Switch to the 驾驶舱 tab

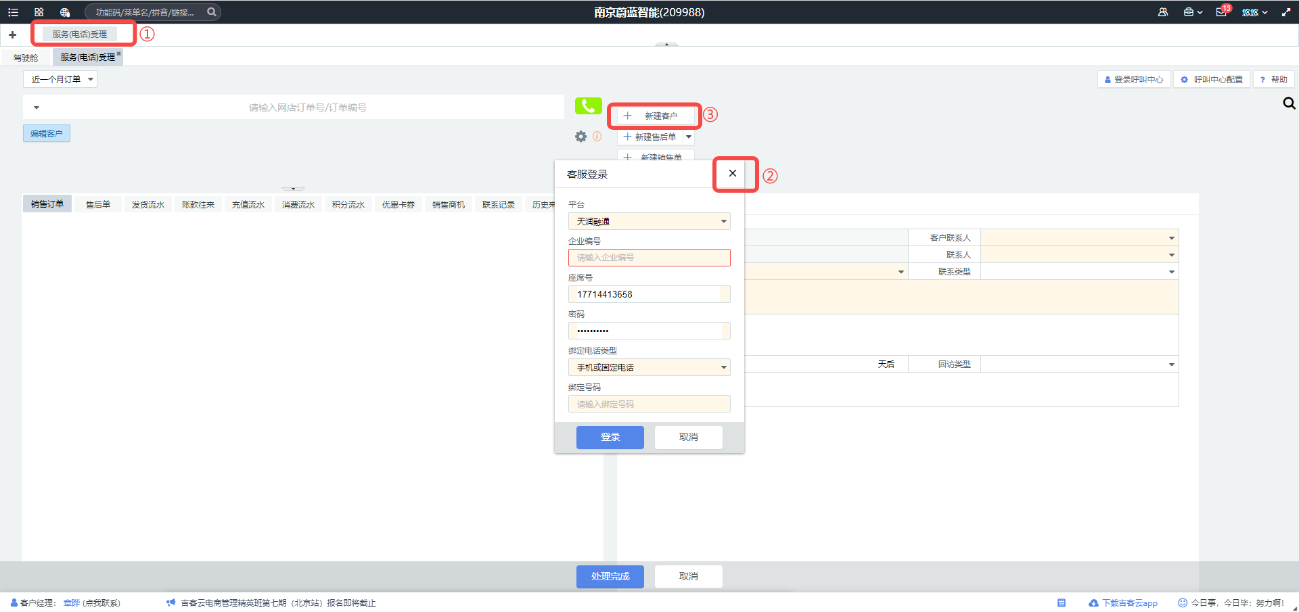point(26,57)
